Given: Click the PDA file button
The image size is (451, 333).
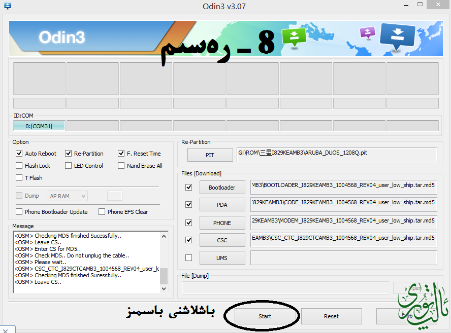Looking at the screenshot, I should [222, 205].
